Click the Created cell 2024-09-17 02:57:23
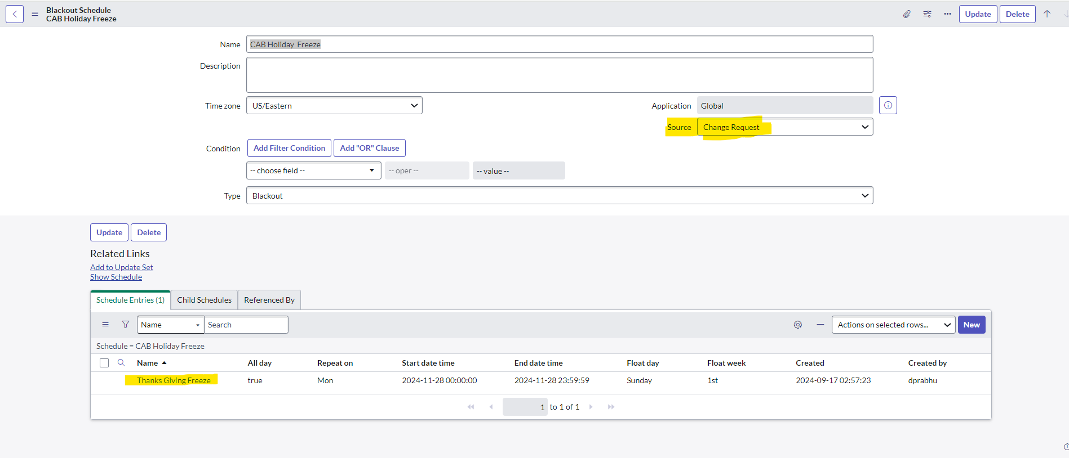 [833, 380]
